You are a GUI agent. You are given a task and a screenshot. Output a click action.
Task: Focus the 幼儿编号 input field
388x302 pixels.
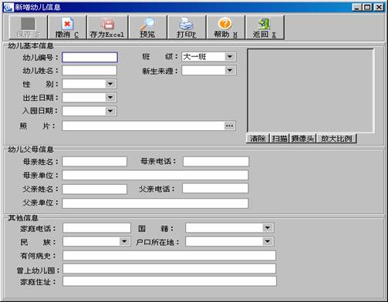(x=89, y=57)
